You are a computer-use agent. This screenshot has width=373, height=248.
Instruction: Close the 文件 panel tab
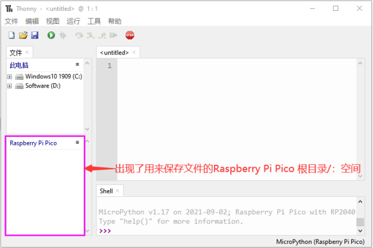pos(27,52)
